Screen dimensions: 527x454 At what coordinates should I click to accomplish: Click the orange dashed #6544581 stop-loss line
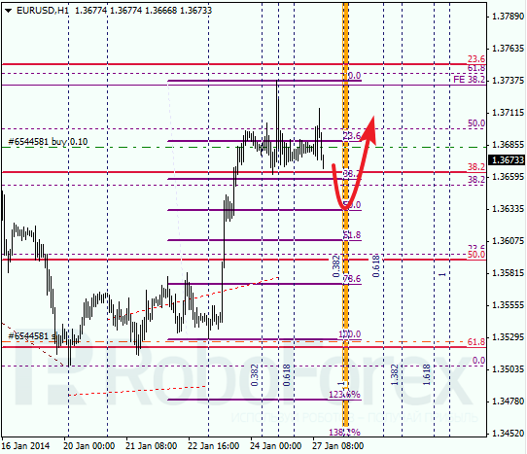pyautogui.click(x=244, y=342)
